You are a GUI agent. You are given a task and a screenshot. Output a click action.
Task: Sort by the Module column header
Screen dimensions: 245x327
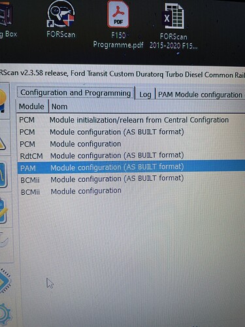point(32,107)
